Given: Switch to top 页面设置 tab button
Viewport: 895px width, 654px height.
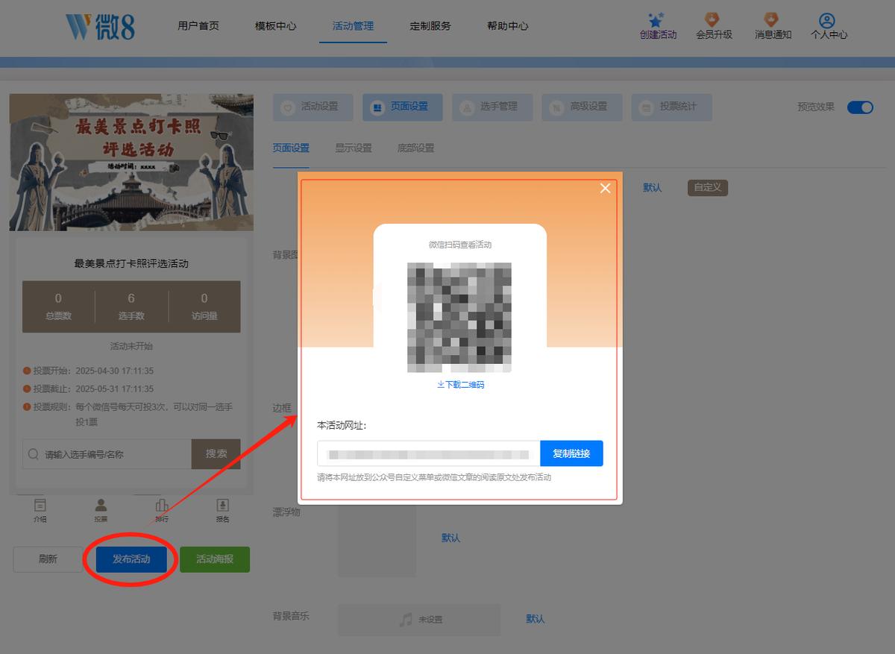Looking at the screenshot, I should [x=403, y=107].
